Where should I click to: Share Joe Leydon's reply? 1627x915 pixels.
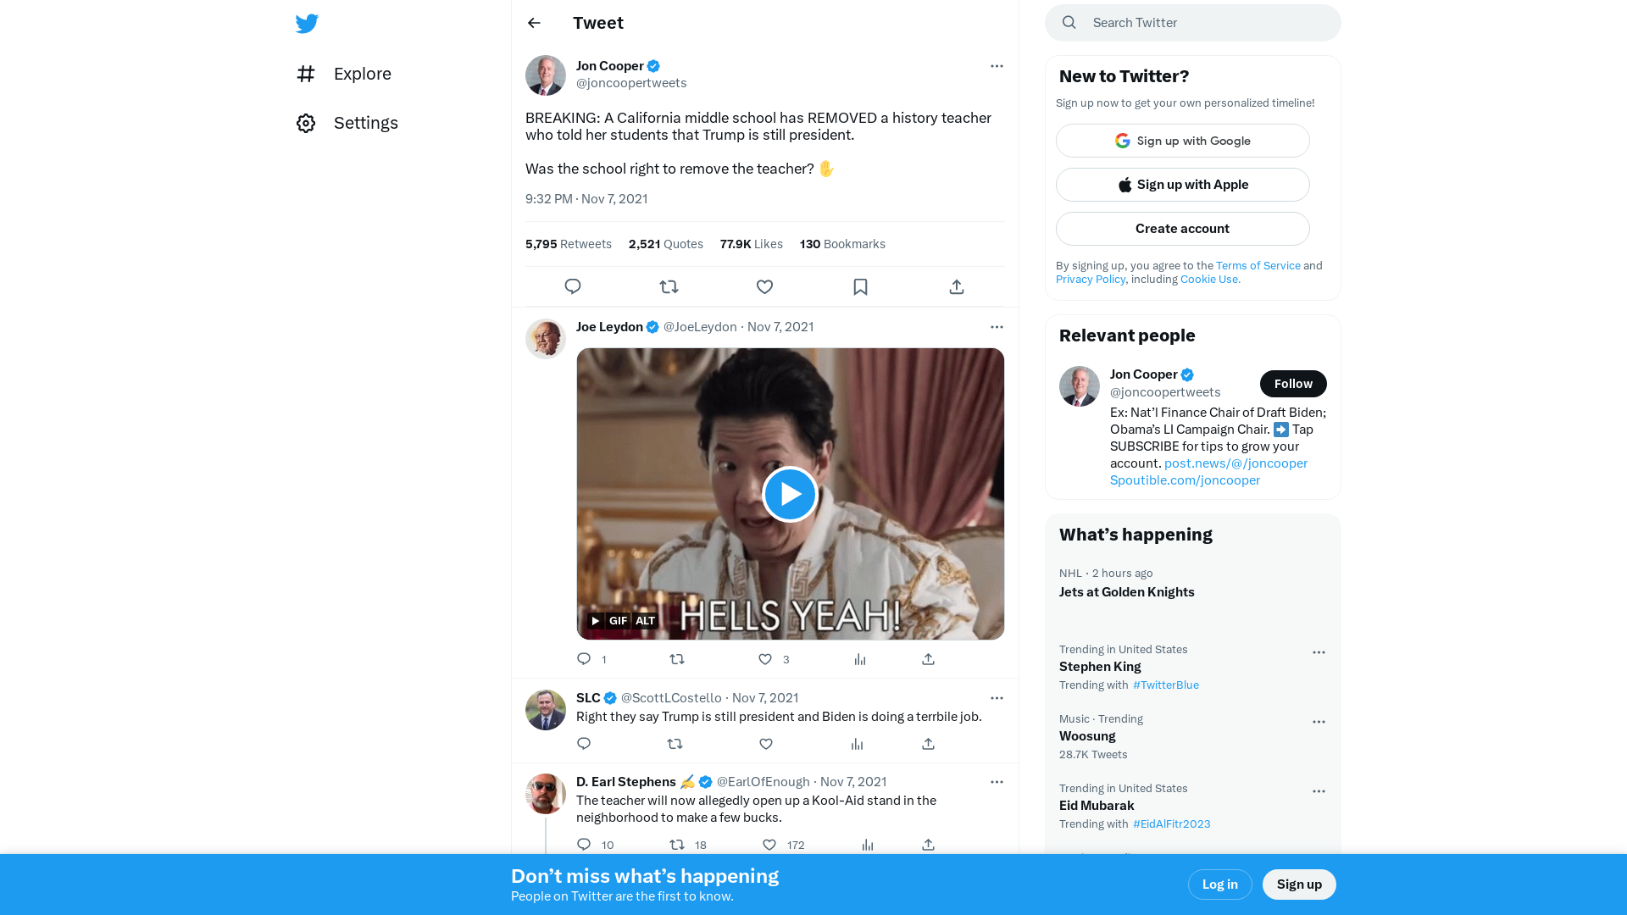(929, 659)
